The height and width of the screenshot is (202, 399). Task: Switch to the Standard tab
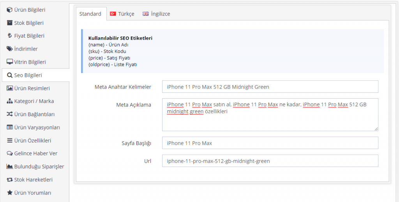(90, 14)
